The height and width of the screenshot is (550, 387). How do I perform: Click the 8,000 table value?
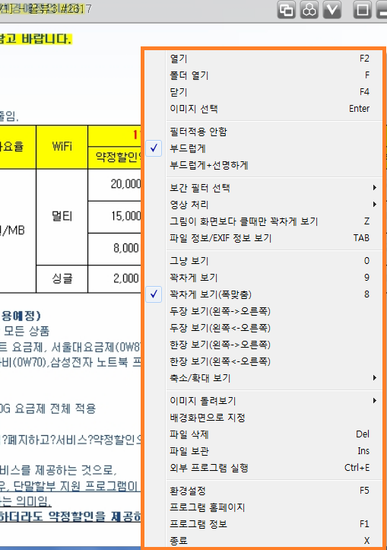click(x=126, y=248)
